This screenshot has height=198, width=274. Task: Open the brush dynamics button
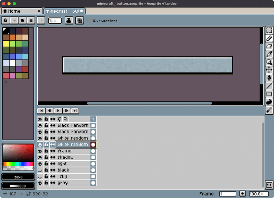click(79, 21)
